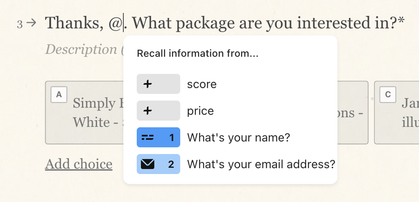Viewport: 419px width, 202px height.
Task: Click the Description placeholder field
Action: click(83, 50)
